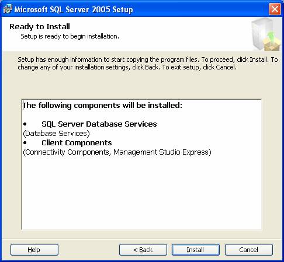The width and height of the screenshot is (284, 262).
Task: Click the server box graphic in the header
Action: coord(266,34)
